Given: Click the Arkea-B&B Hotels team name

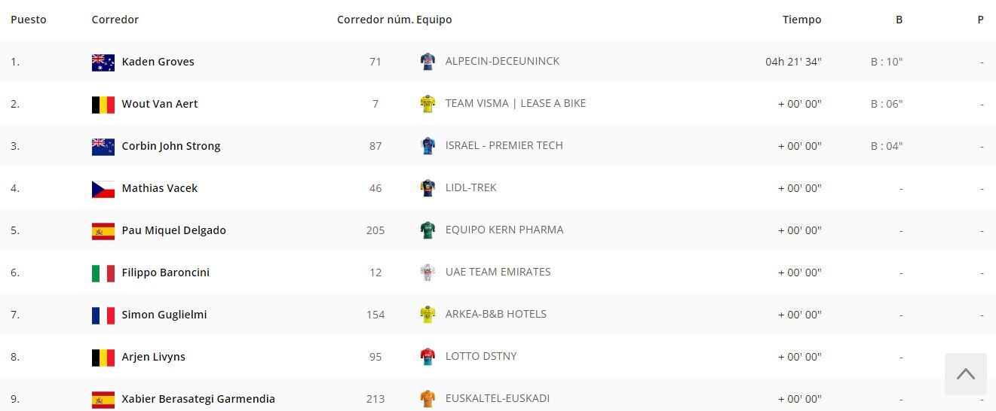Looking at the screenshot, I should point(495,314).
